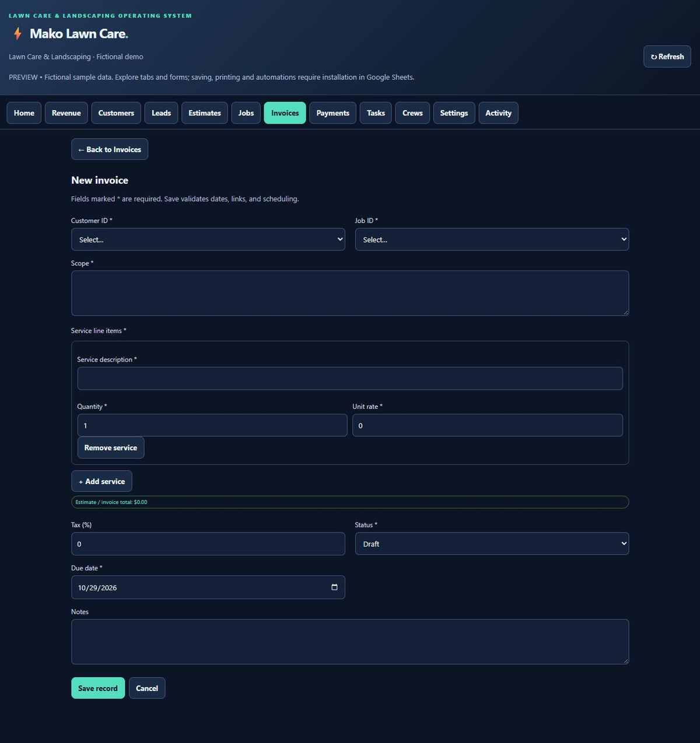Click the Service description field
Viewport: 700px width, 743px height.
(350, 378)
